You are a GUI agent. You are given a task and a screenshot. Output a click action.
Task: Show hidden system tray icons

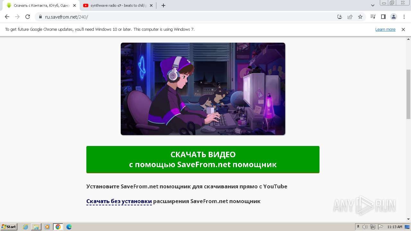coord(358,227)
